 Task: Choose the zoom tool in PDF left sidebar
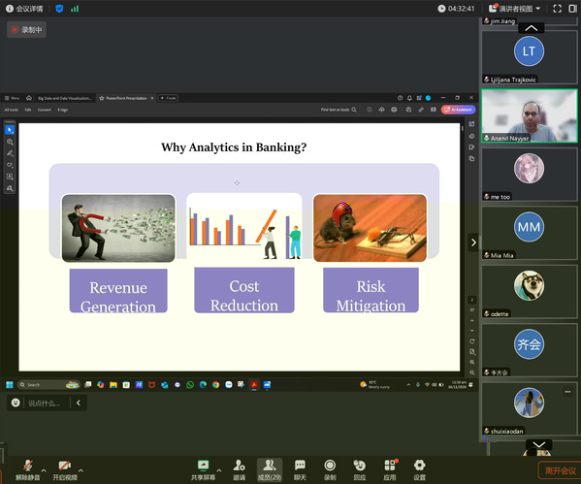tap(10, 142)
